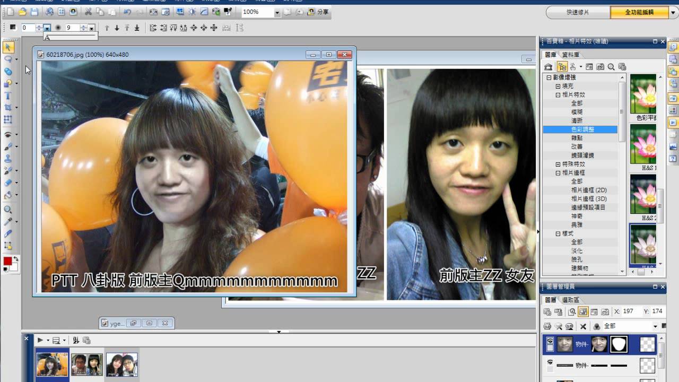
Task: Select the second couple photo thumbnail in strip
Action: [x=87, y=364]
